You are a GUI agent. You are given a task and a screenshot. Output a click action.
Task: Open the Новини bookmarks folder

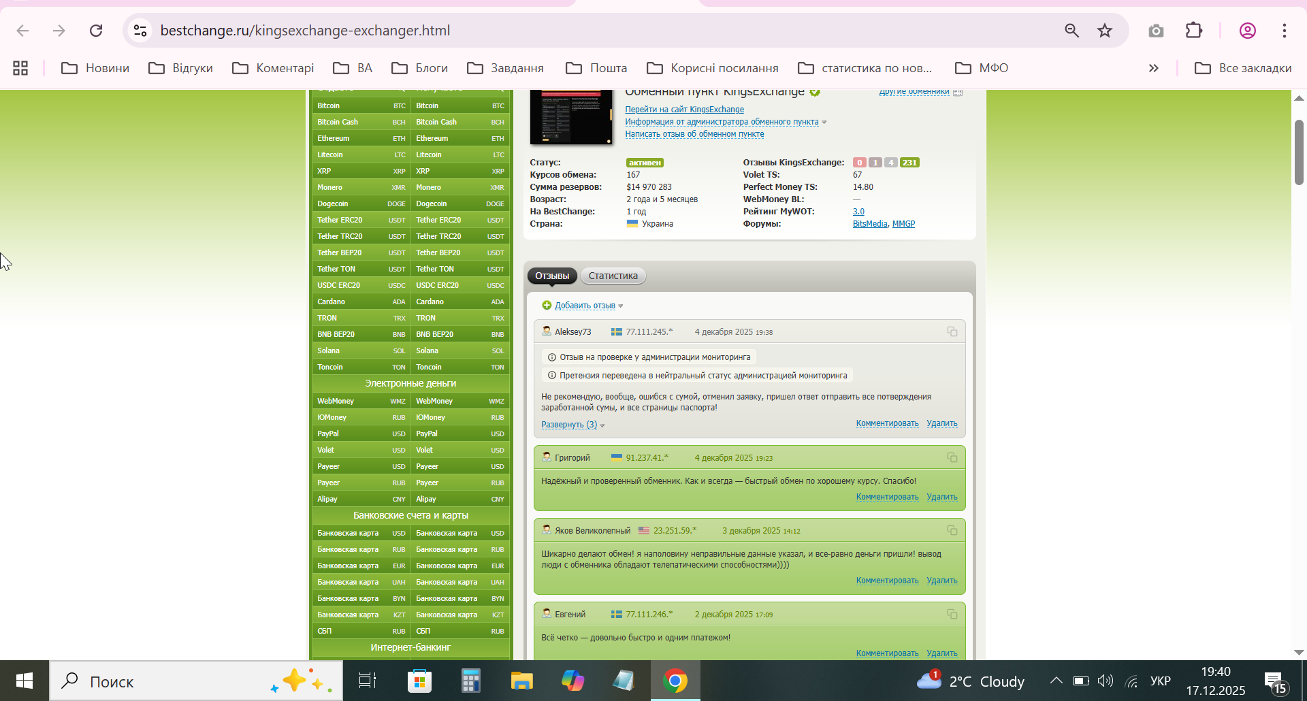[x=95, y=68]
